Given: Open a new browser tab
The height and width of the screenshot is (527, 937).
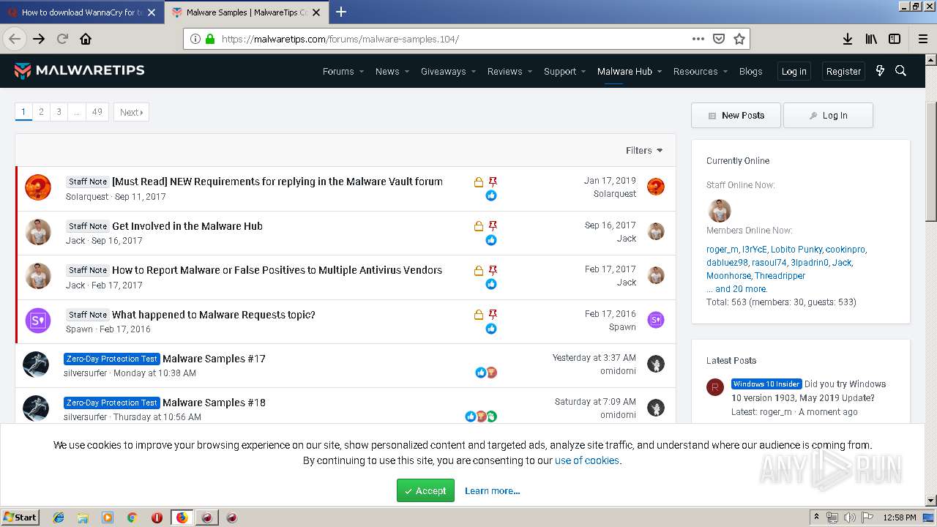Looking at the screenshot, I should (x=341, y=12).
